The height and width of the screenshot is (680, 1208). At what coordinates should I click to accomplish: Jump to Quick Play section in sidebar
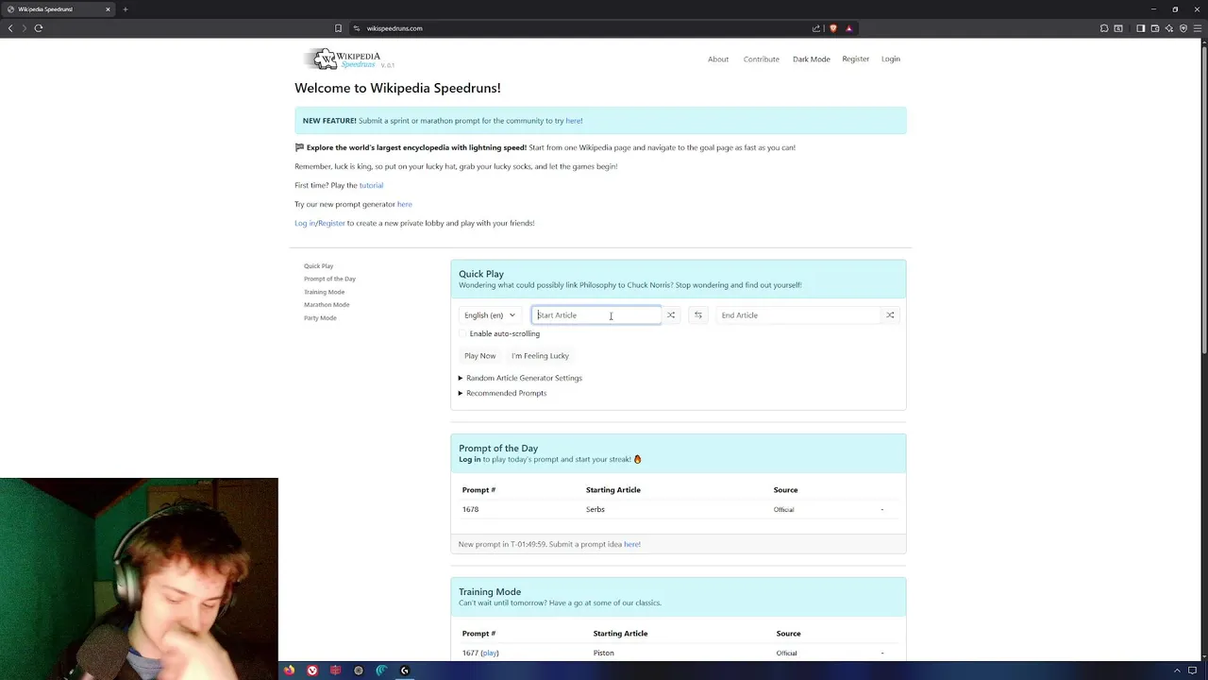(x=319, y=266)
